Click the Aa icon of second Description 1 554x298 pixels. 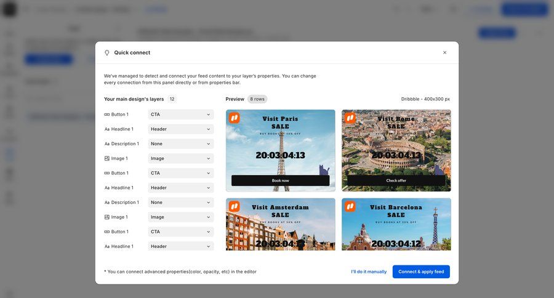[x=106, y=203]
